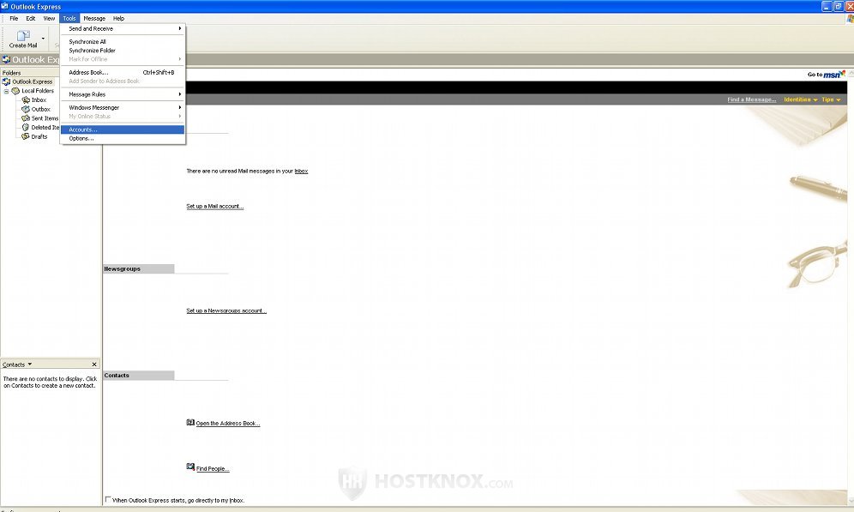Click Open the Address Book link
This screenshot has height=512, width=854.
[228, 423]
